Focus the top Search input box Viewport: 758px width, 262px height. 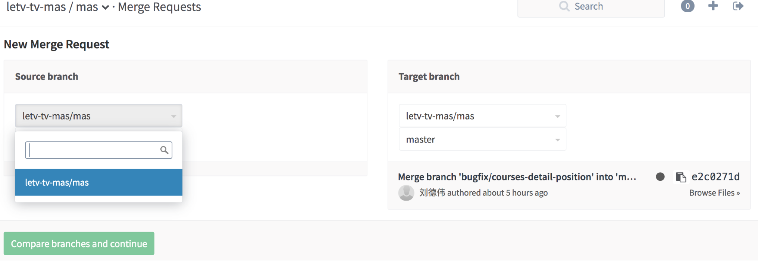(591, 7)
